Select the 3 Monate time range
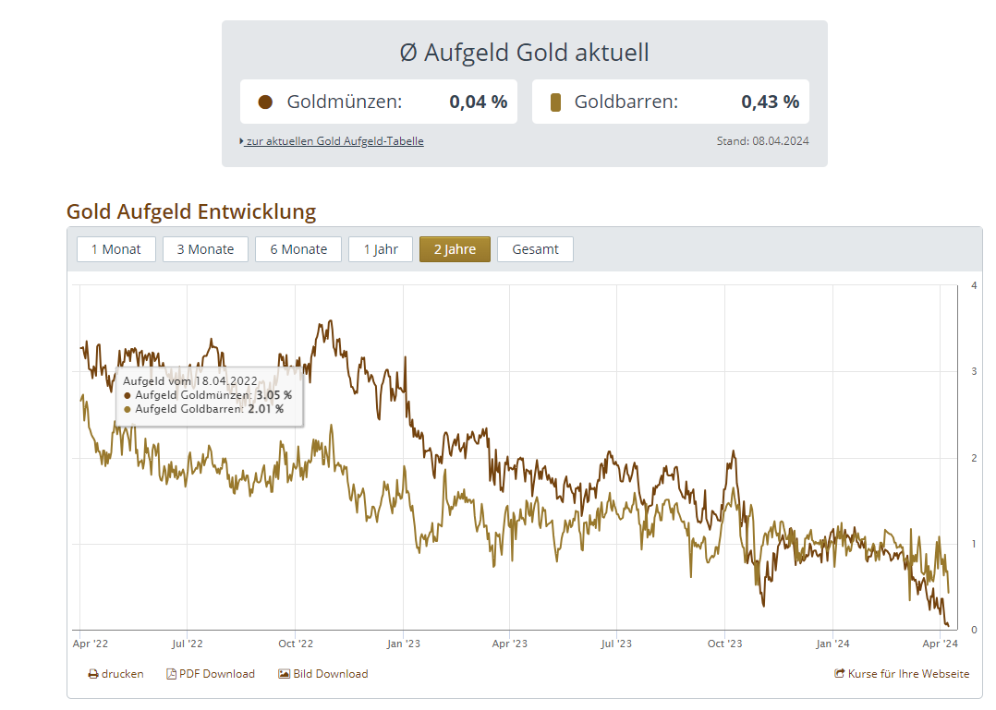 (205, 249)
